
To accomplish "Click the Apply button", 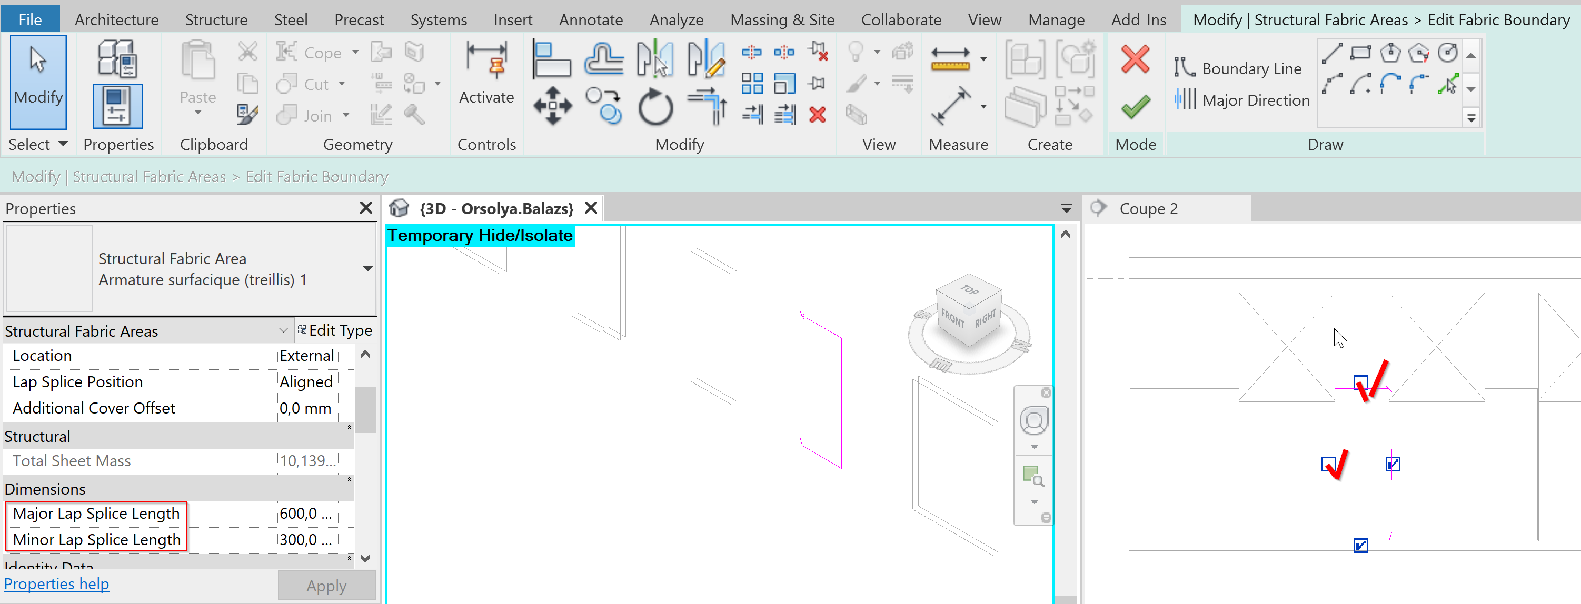I will 326,585.
